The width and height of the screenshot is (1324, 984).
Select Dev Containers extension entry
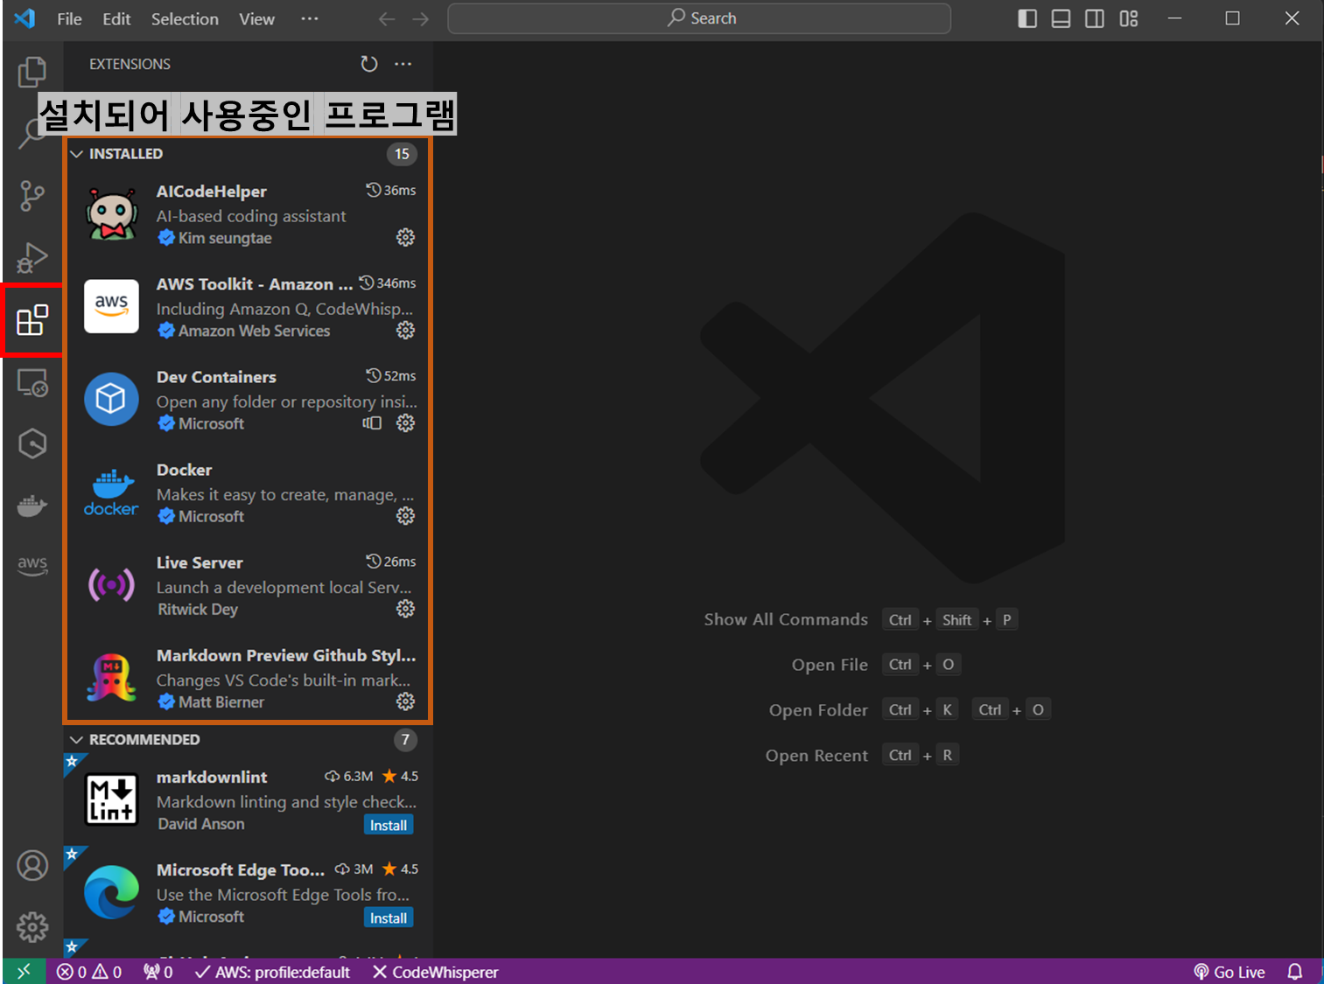coord(247,400)
